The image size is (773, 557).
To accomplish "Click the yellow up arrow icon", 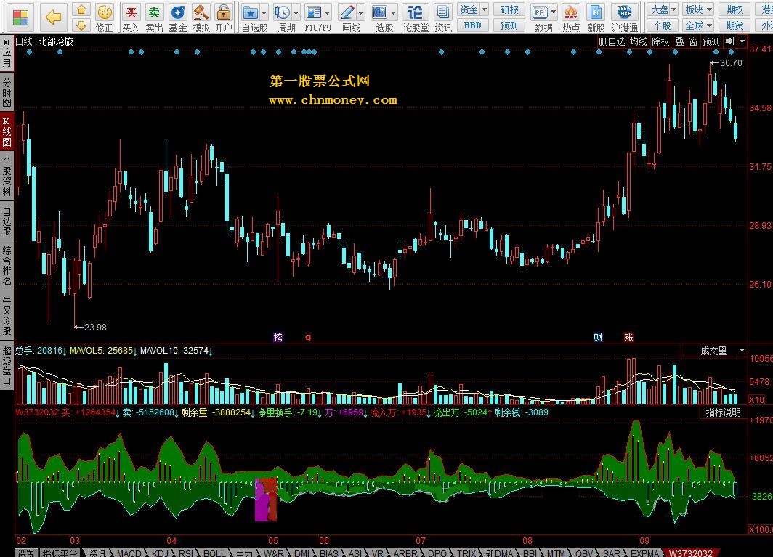I will 81,9.
